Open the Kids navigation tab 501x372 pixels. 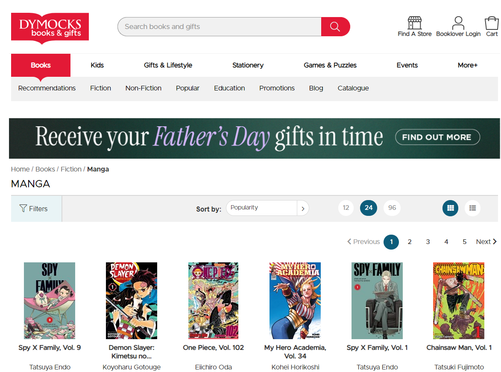(97, 65)
